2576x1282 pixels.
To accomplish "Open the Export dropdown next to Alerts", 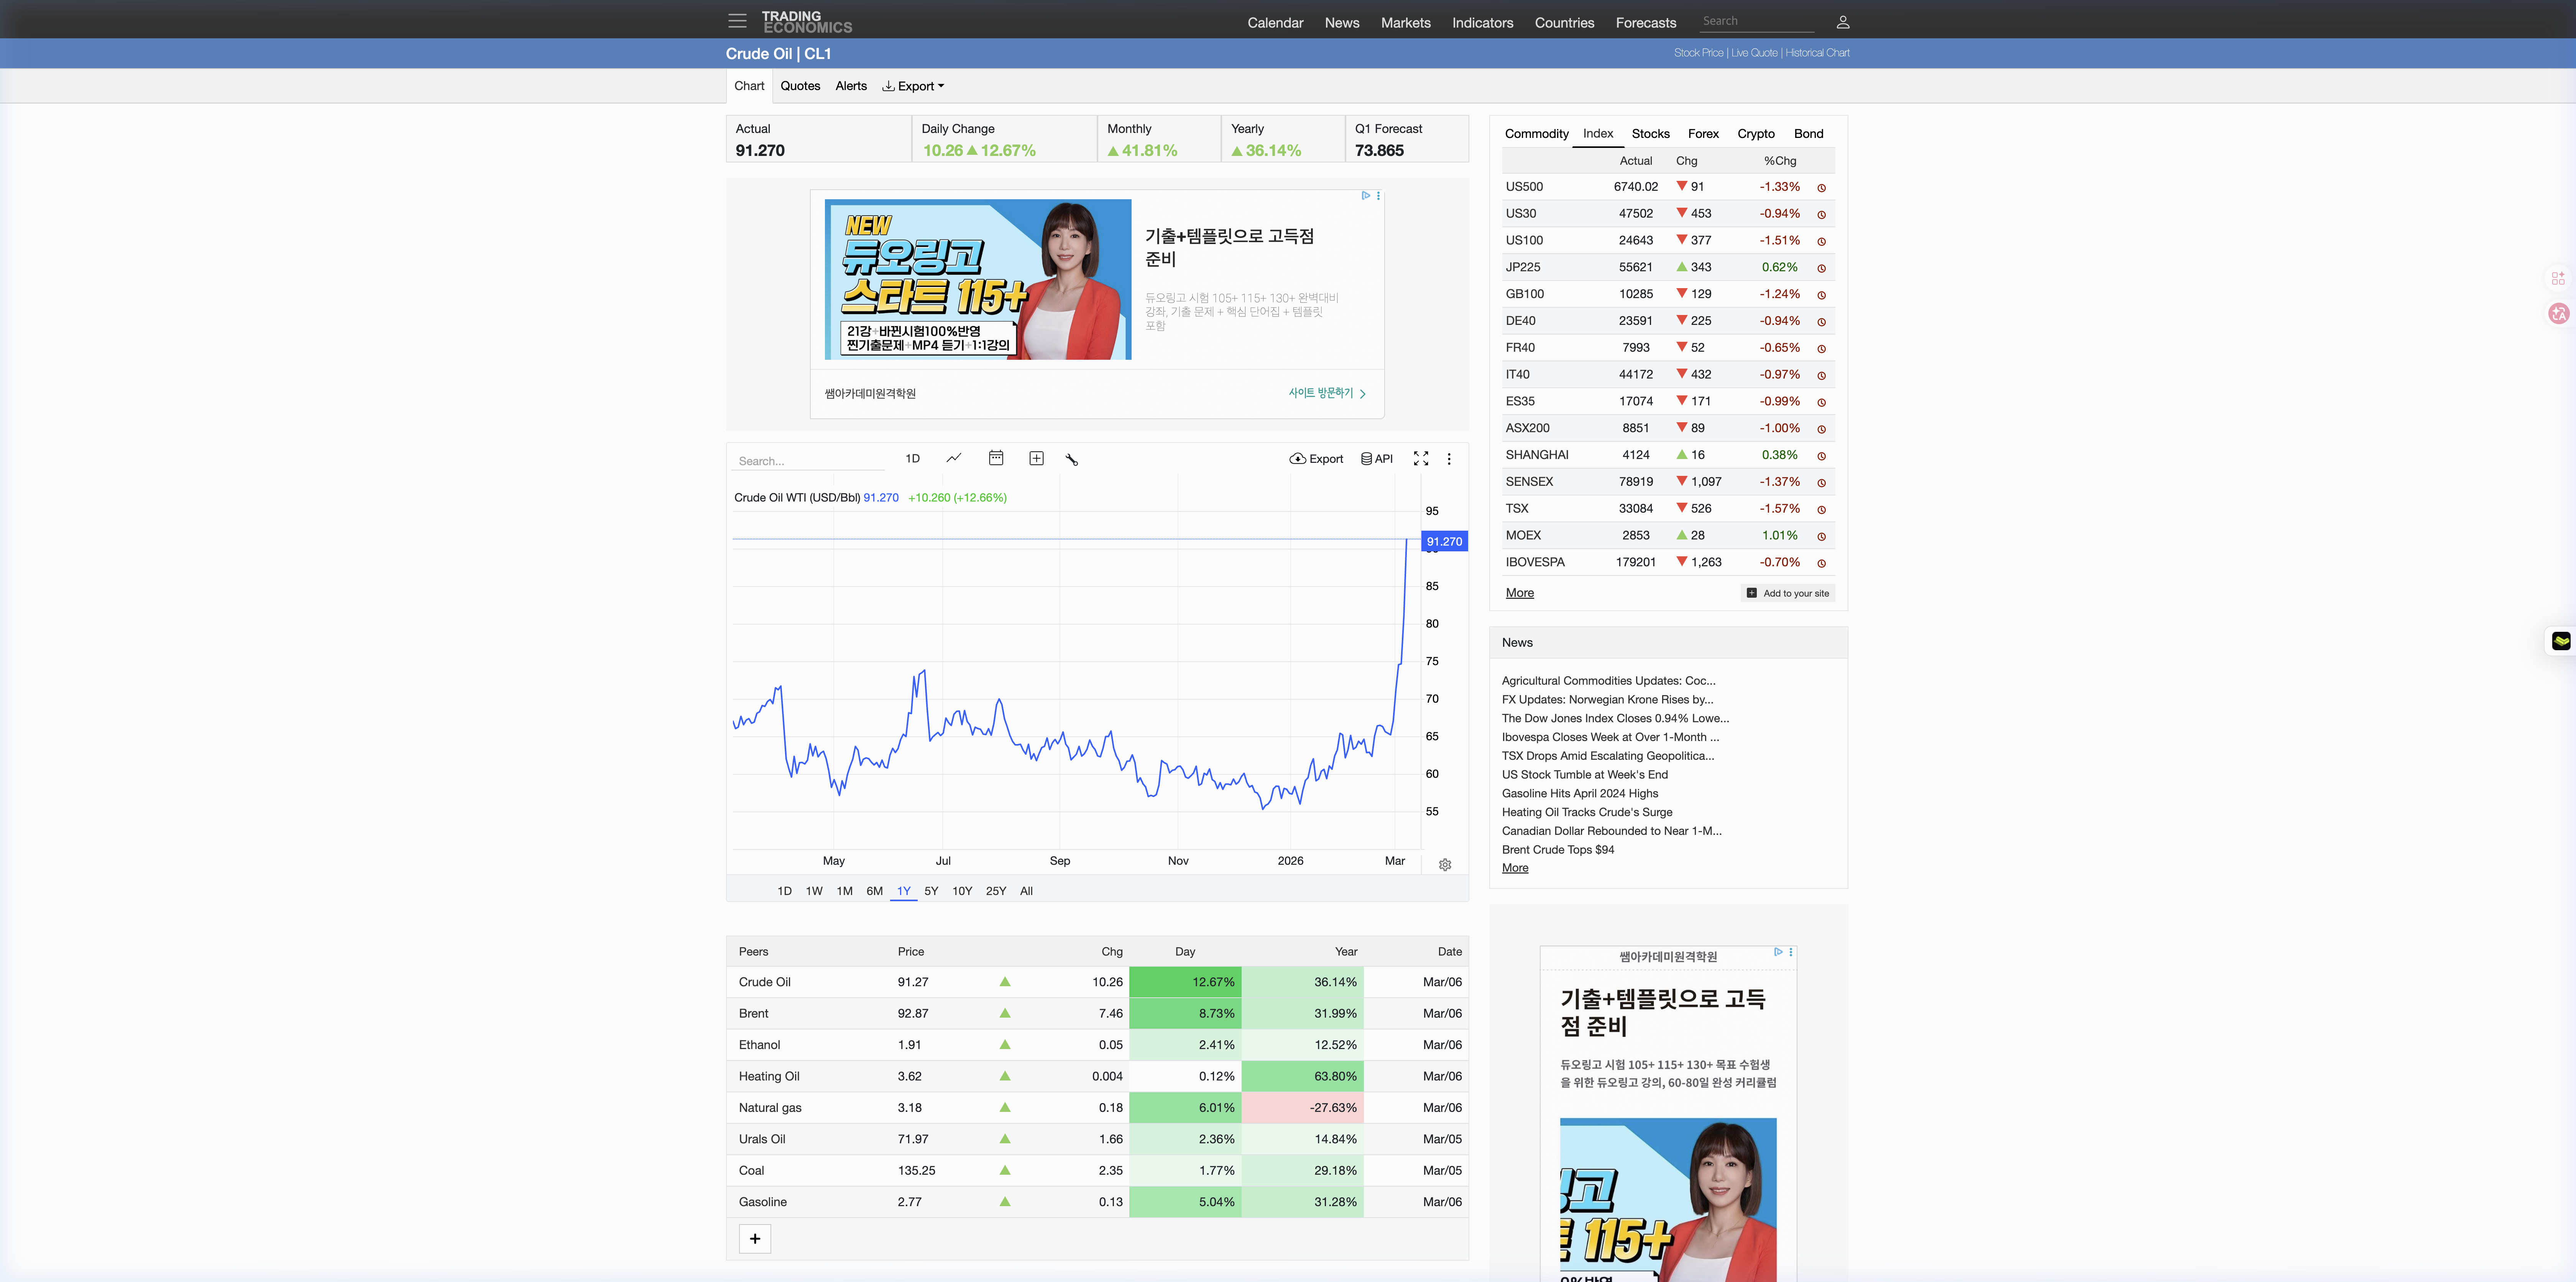I will (913, 86).
